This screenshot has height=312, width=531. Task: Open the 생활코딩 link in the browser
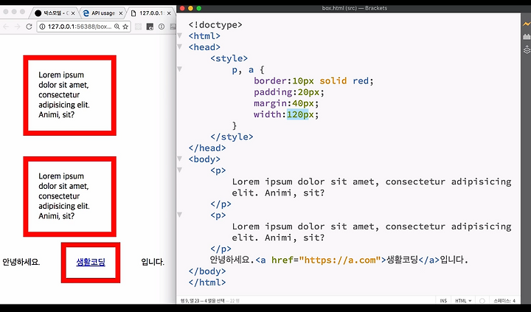[91, 262]
